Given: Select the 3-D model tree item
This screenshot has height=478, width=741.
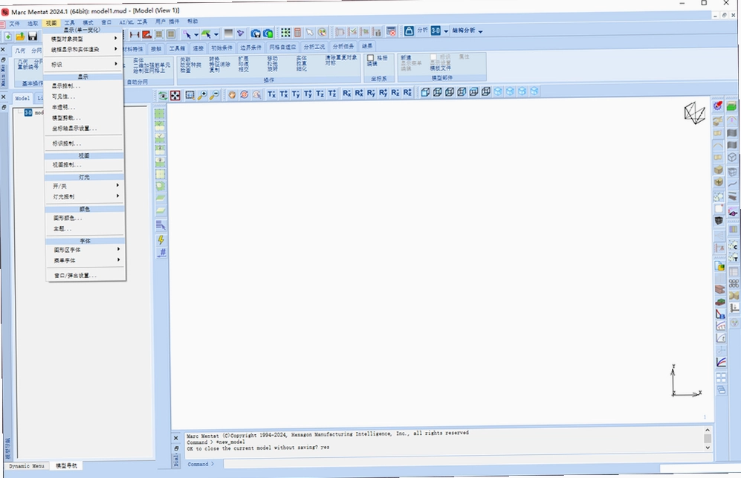Looking at the screenshot, I should pos(33,112).
